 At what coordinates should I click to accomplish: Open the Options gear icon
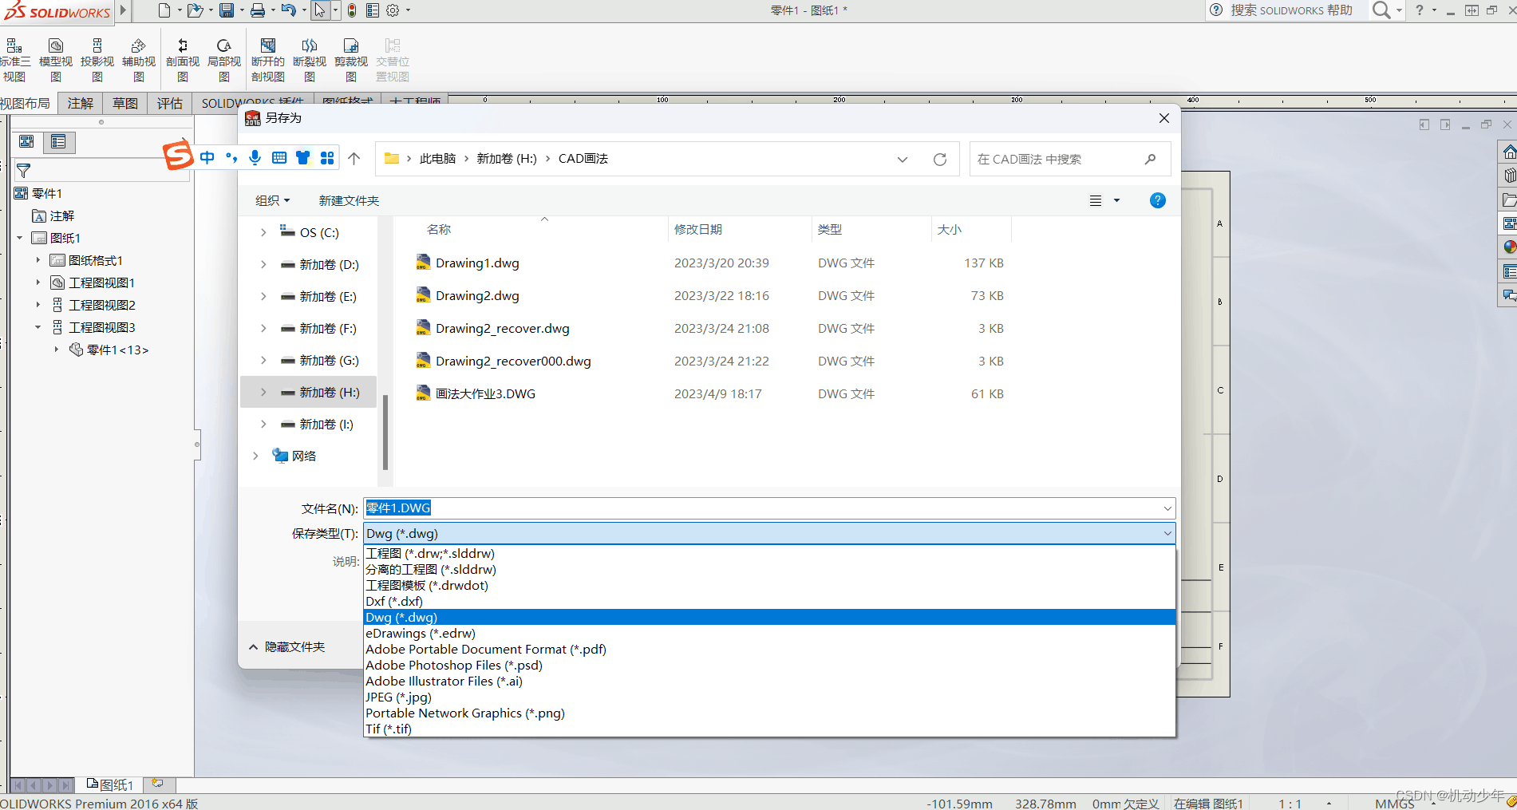tap(393, 10)
